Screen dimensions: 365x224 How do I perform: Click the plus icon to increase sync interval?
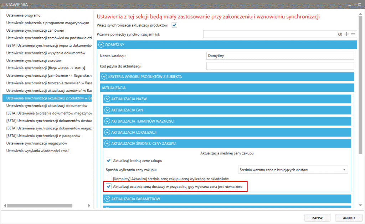tap(346, 34)
